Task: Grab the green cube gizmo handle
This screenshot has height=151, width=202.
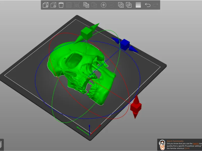Action: tap(86, 33)
